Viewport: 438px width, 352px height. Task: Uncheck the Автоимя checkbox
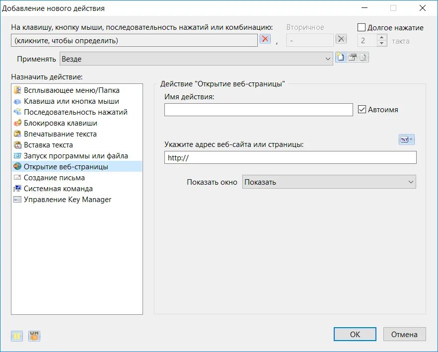coord(362,110)
